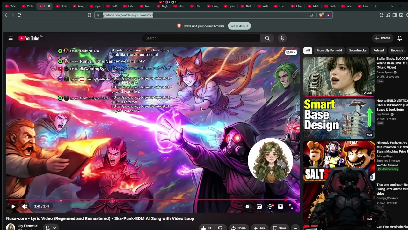Open Smart Base Design video thumbnail

click(339, 118)
